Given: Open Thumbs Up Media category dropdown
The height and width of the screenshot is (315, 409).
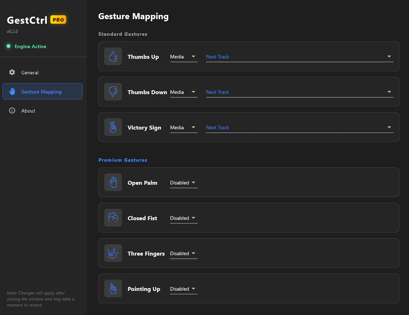Looking at the screenshot, I should pyautogui.click(x=184, y=57).
